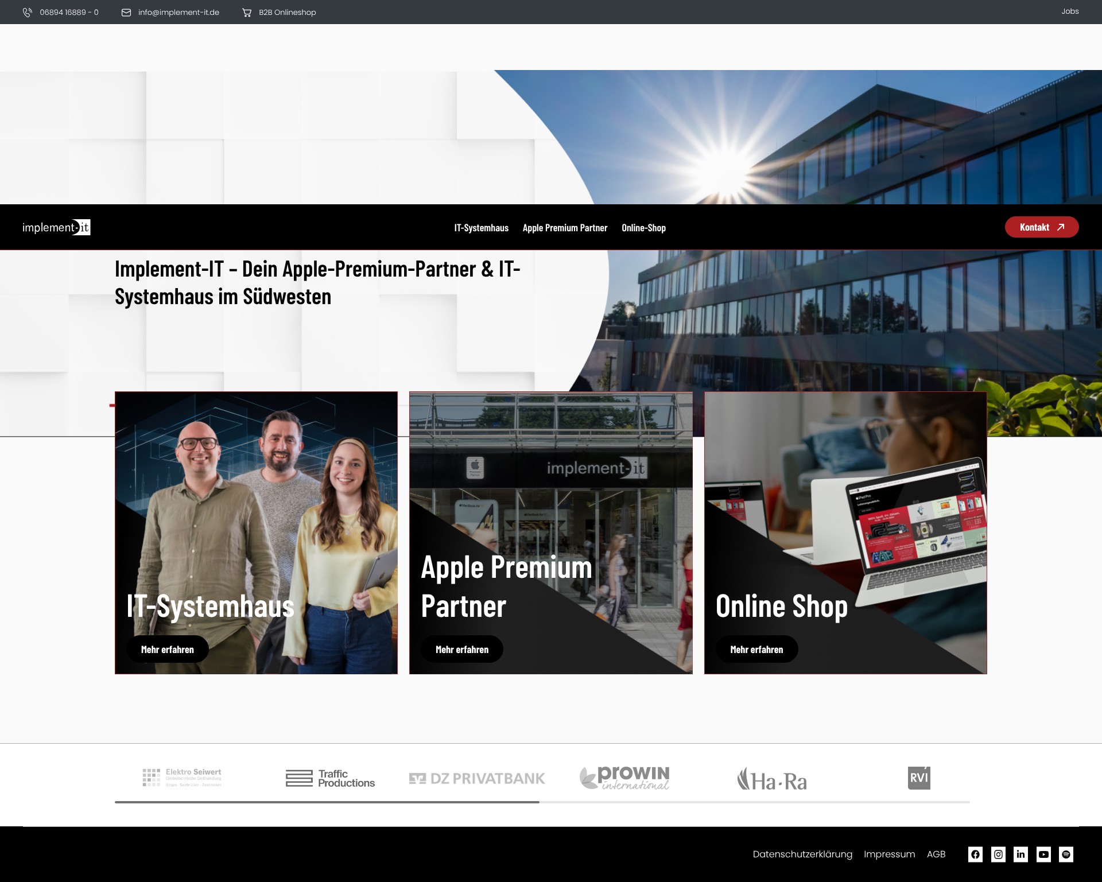This screenshot has width=1102, height=882.
Task: Open IT-Systemhaus menu item
Action: tap(481, 228)
